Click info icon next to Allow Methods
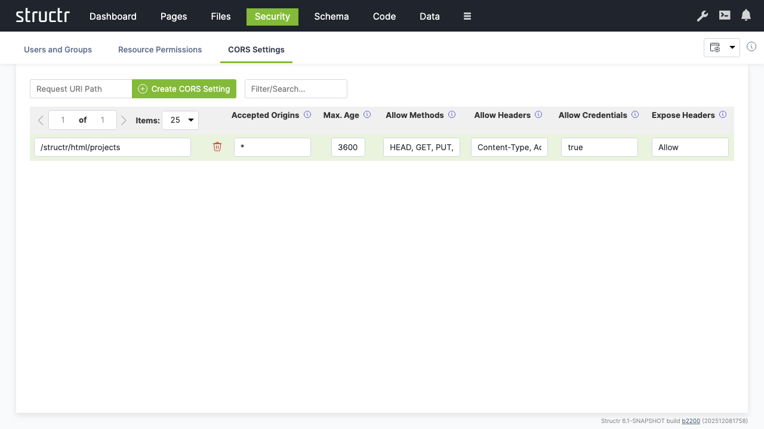 [x=452, y=114]
